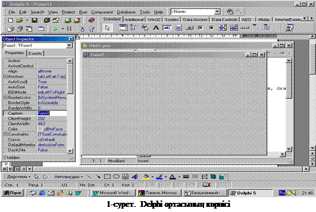The height and width of the screenshot is (212, 316).
Task: Click the Toggle Form/Unit icon
Action: click(x=29, y=29)
